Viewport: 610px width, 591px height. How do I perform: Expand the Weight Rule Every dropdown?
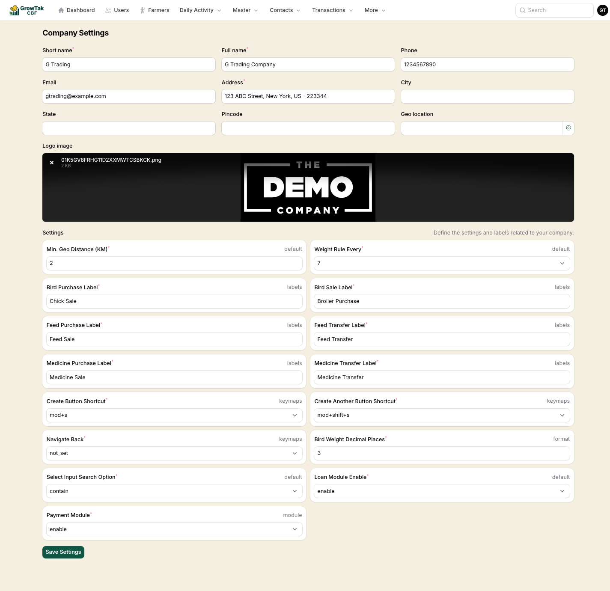(x=442, y=263)
